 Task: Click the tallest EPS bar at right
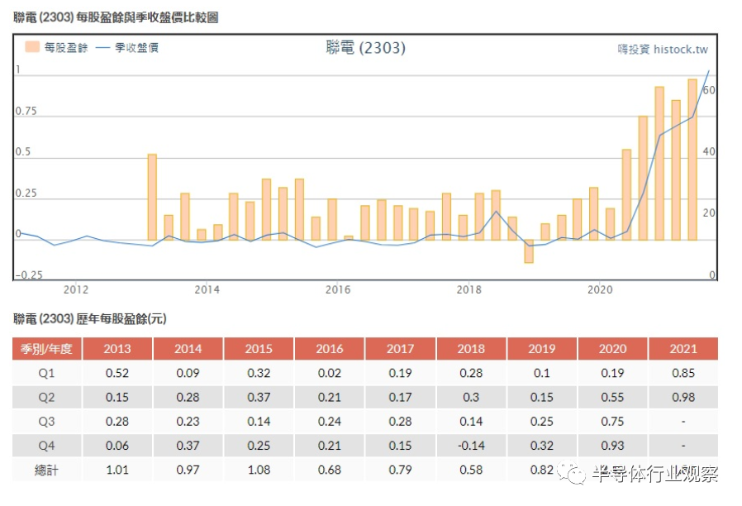tap(692, 160)
